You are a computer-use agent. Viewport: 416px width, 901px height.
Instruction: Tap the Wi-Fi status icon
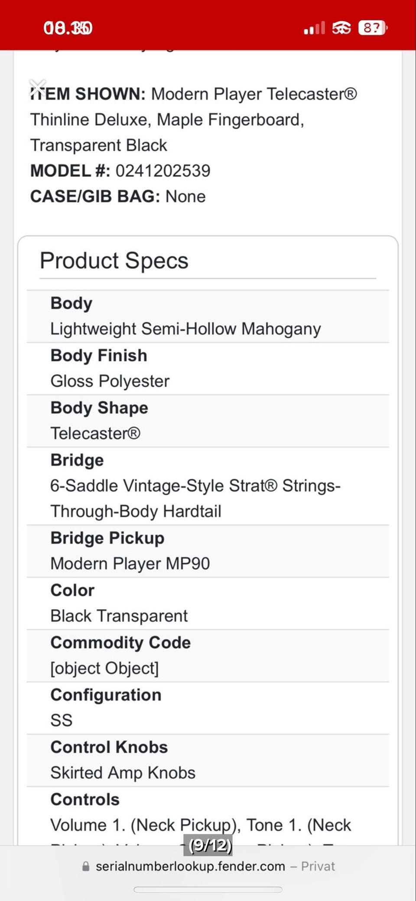tap(341, 28)
